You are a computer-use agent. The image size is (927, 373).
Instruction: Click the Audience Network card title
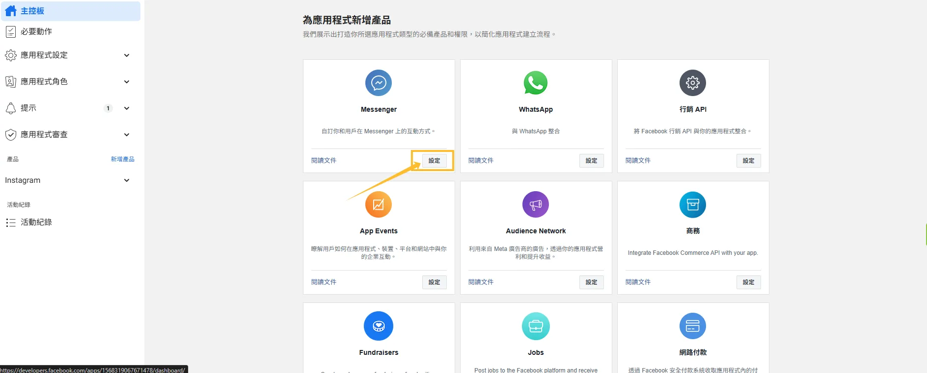click(536, 231)
